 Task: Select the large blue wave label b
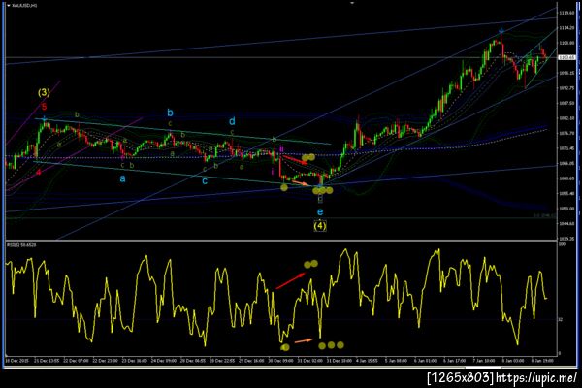point(170,113)
